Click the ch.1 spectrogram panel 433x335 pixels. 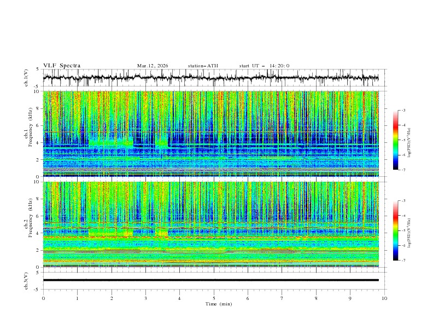coord(210,134)
